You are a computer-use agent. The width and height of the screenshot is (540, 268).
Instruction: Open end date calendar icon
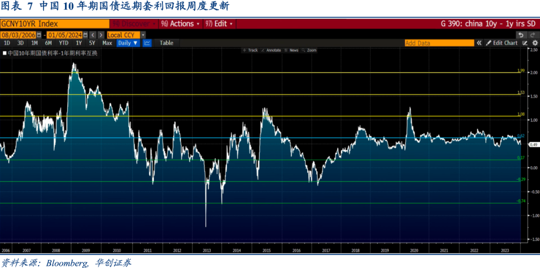pos(85,35)
